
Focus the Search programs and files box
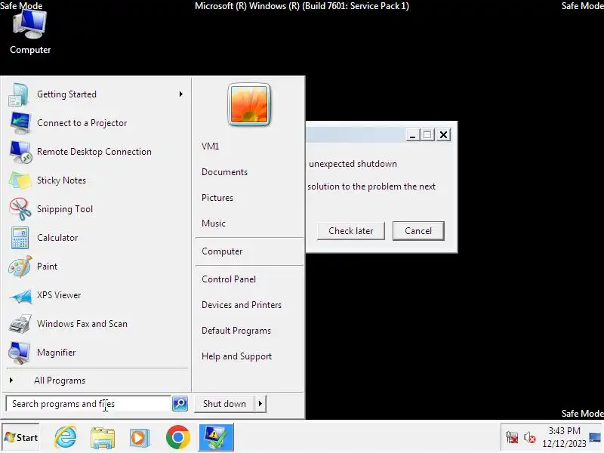click(88, 404)
